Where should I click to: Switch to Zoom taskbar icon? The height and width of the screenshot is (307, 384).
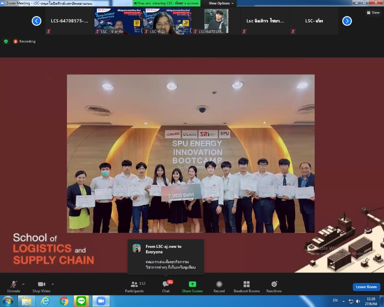pyautogui.click(x=101, y=301)
